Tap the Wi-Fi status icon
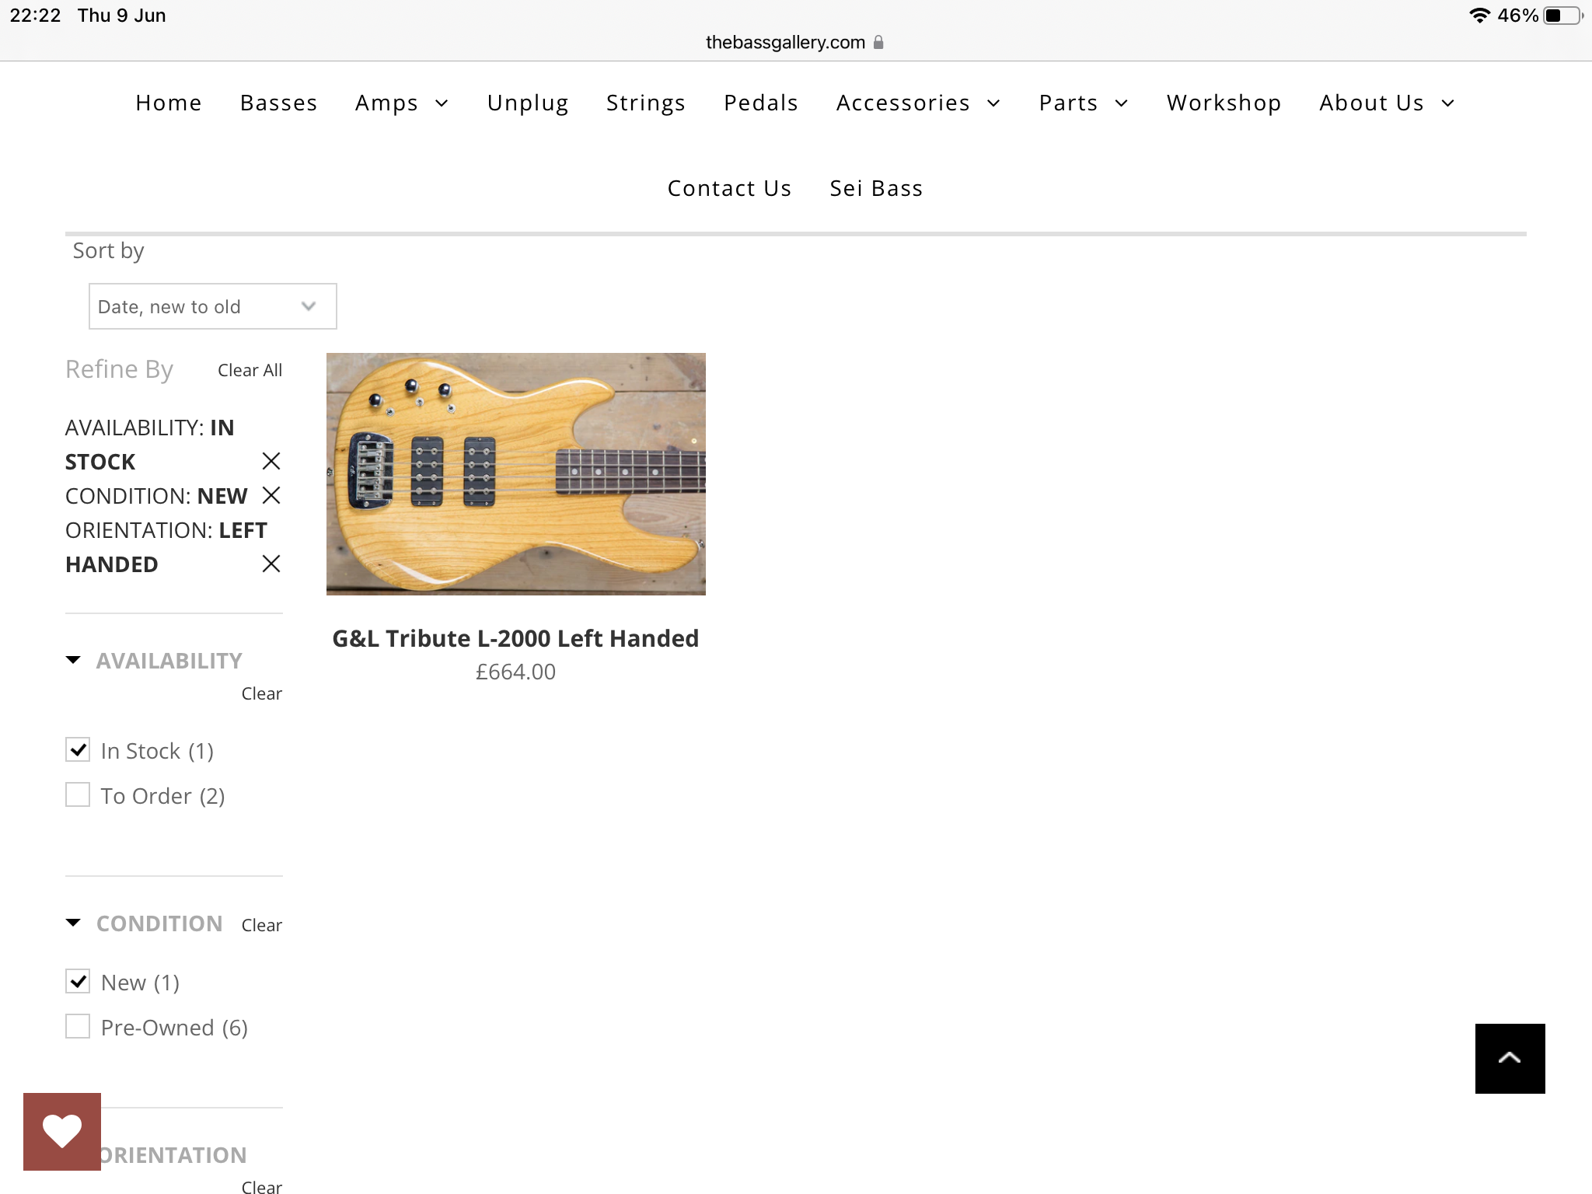This screenshot has width=1592, height=1194. click(x=1479, y=16)
